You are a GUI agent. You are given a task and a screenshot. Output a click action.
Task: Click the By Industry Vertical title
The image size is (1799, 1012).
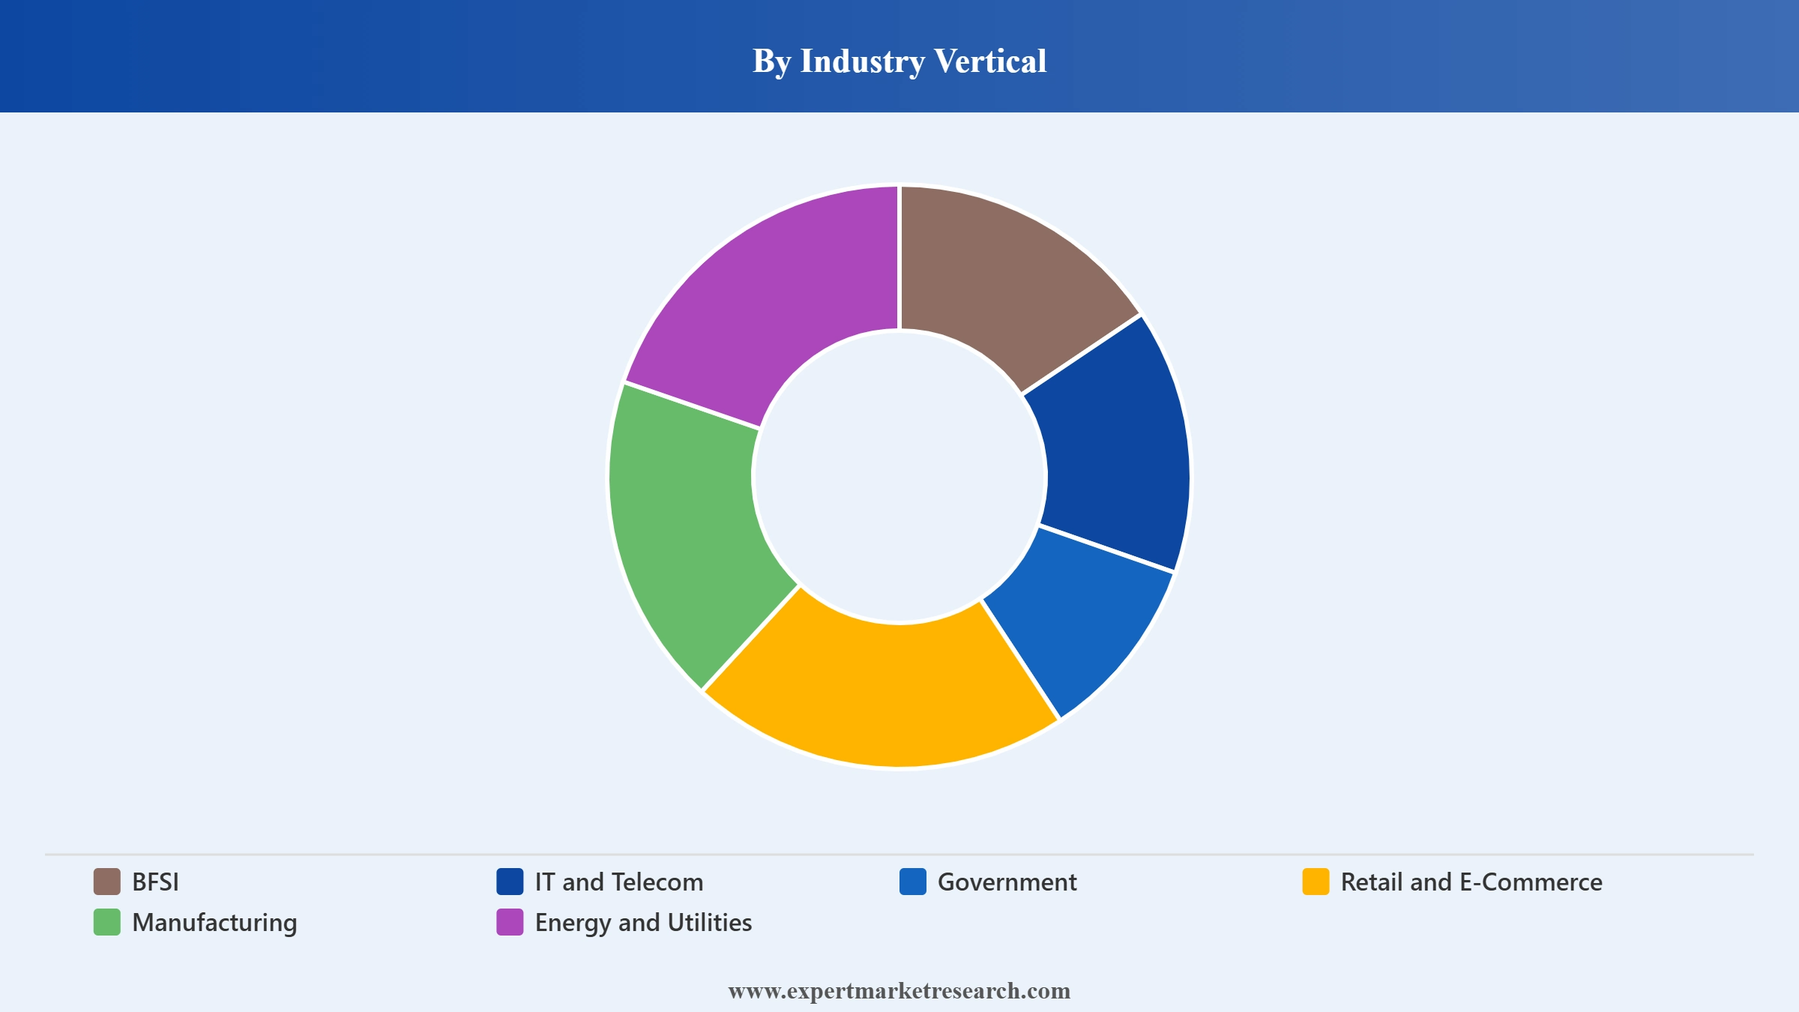click(899, 61)
